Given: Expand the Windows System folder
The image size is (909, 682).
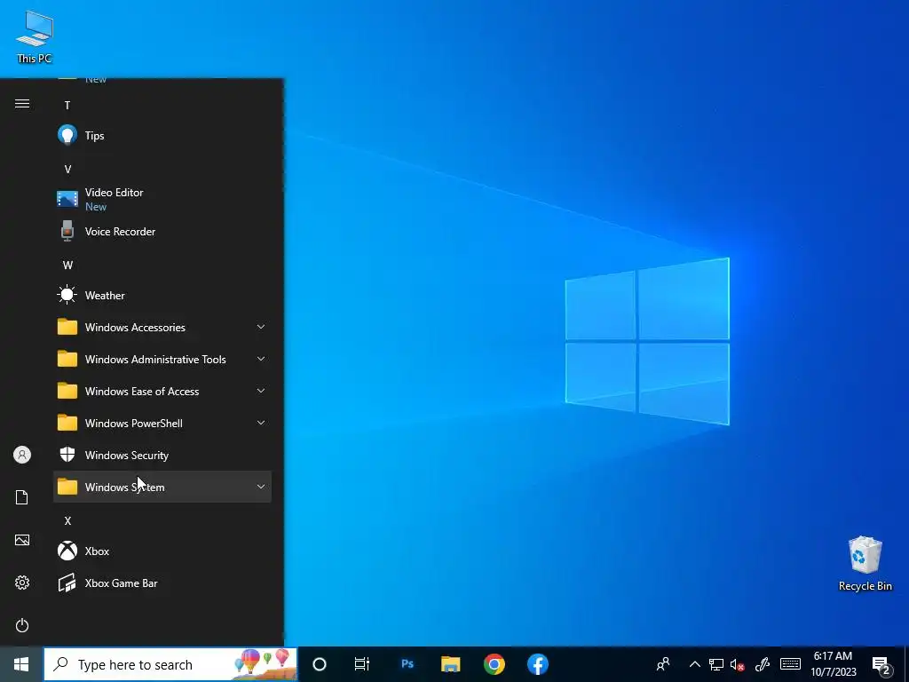Looking at the screenshot, I should click(162, 488).
